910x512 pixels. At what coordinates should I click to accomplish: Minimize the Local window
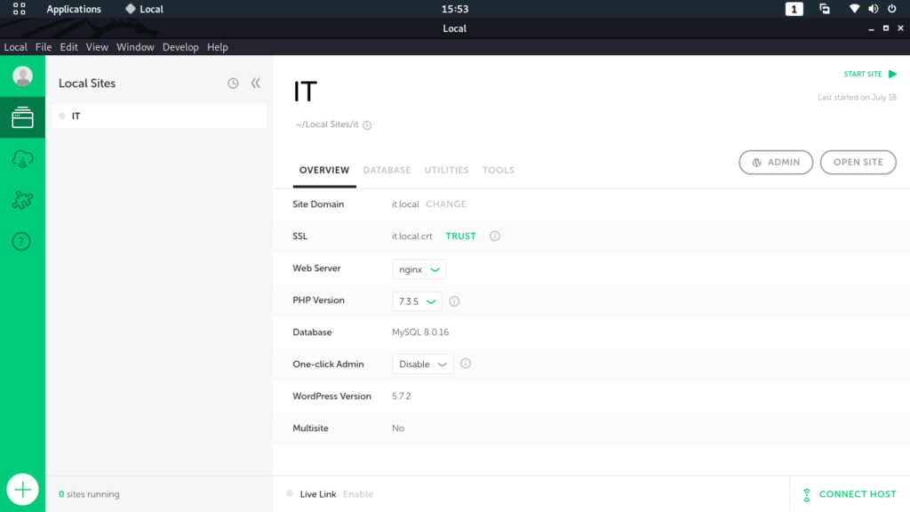871,28
